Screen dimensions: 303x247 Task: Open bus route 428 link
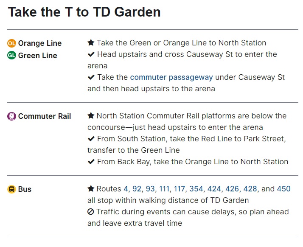250,189
